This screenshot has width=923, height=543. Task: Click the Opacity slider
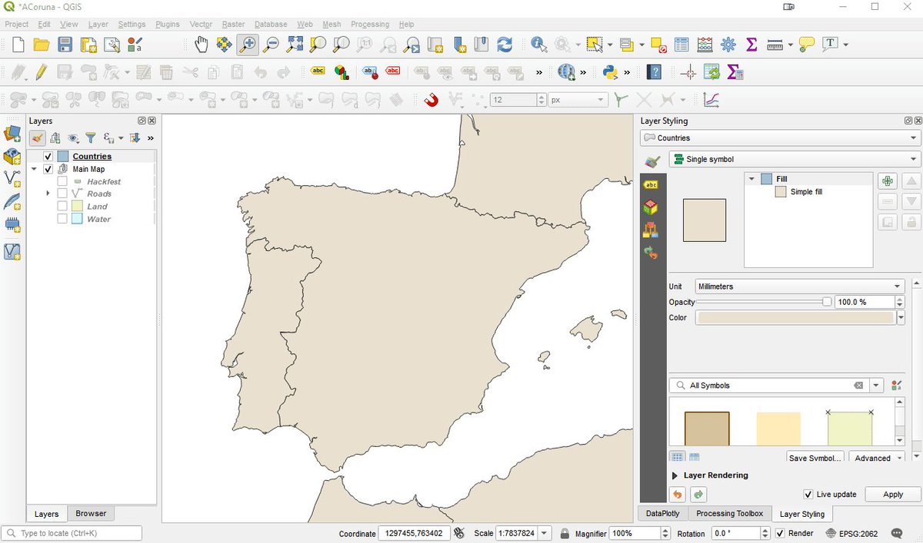(x=763, y=302)
